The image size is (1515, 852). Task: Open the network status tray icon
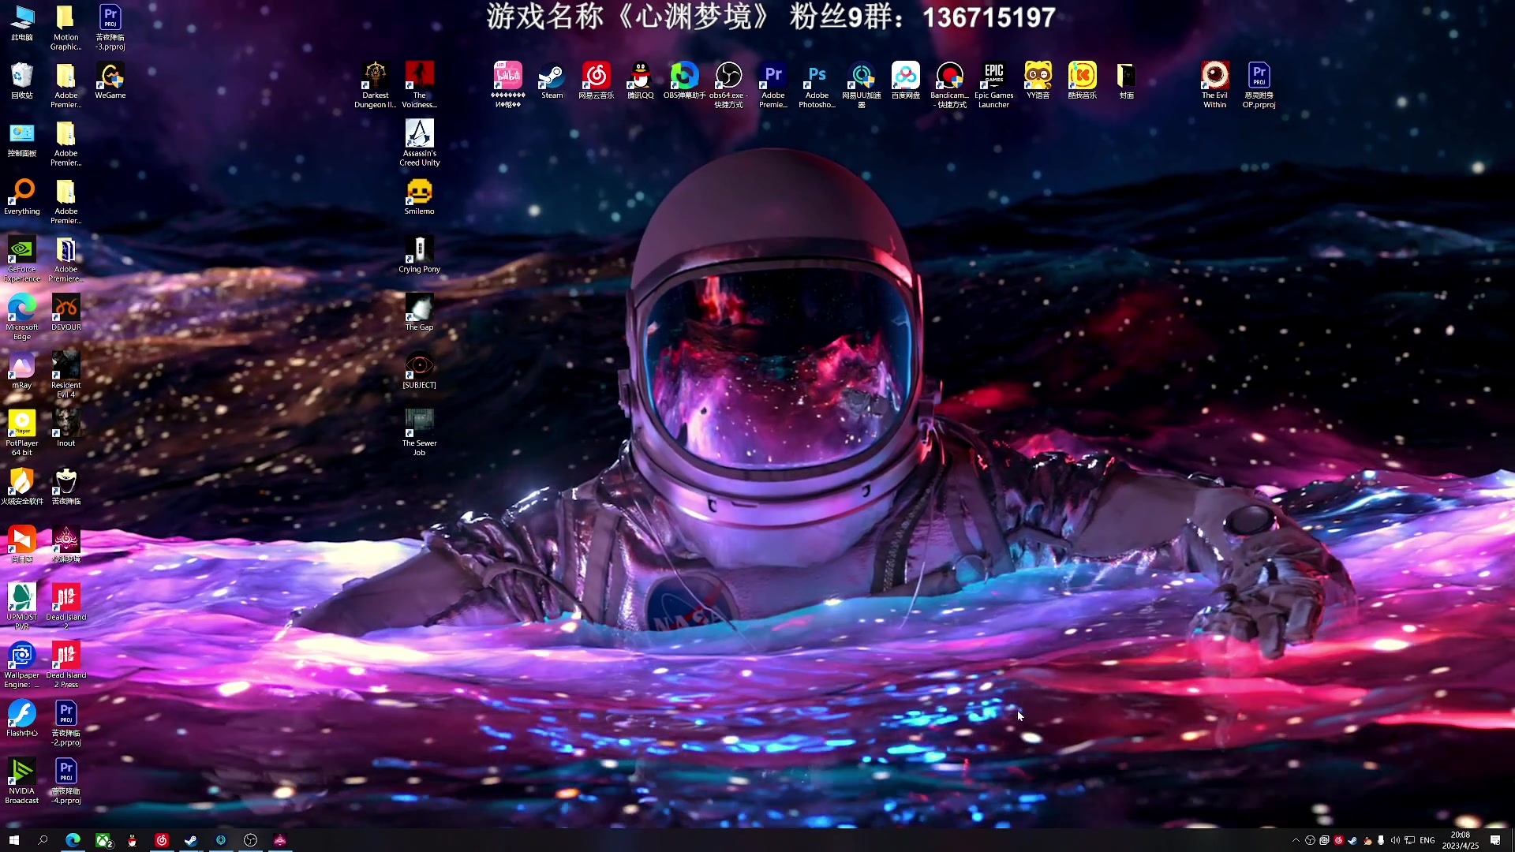pyautogui.click(x=1409, y=840)
